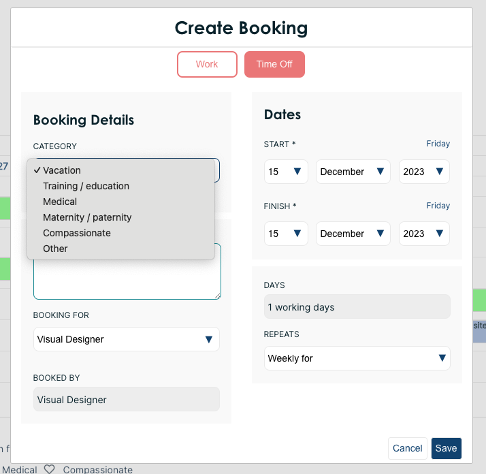Open the Booking For Visual Designer dropdown
This screenshot has width=486, height=474.
127,339
